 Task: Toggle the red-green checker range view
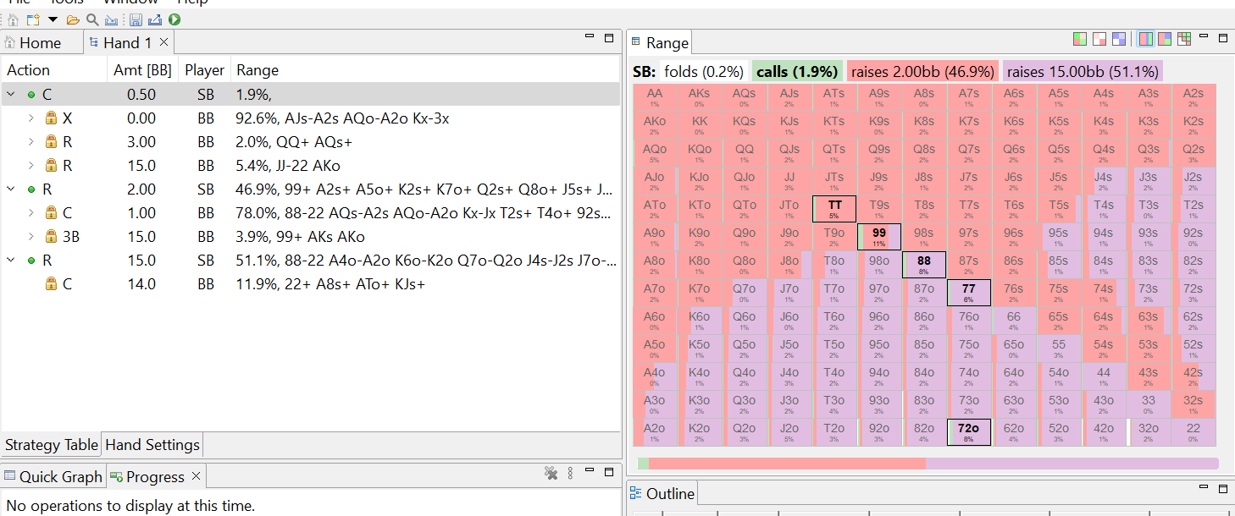tap(1080, 39)
